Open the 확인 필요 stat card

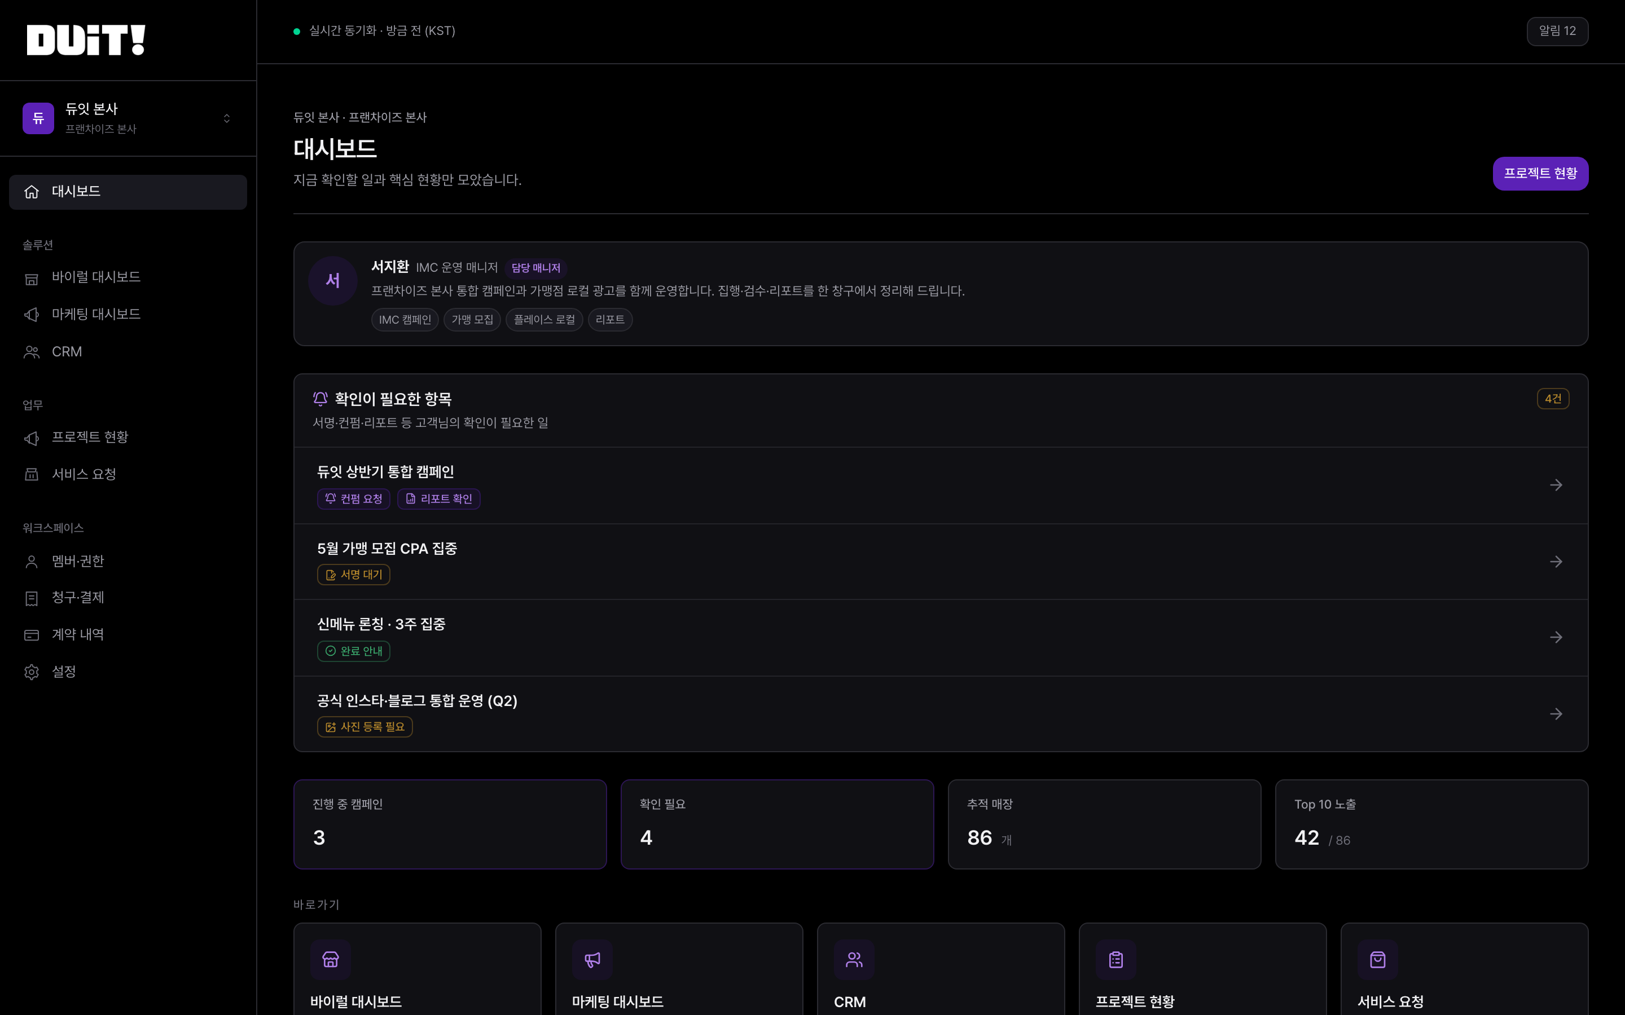click(777, 824)
